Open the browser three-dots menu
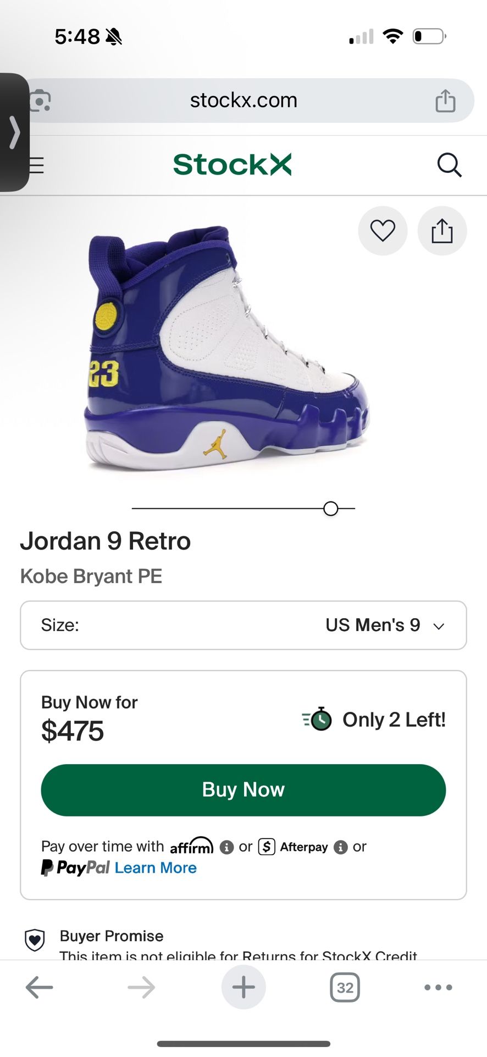 [x=438, y=988]
